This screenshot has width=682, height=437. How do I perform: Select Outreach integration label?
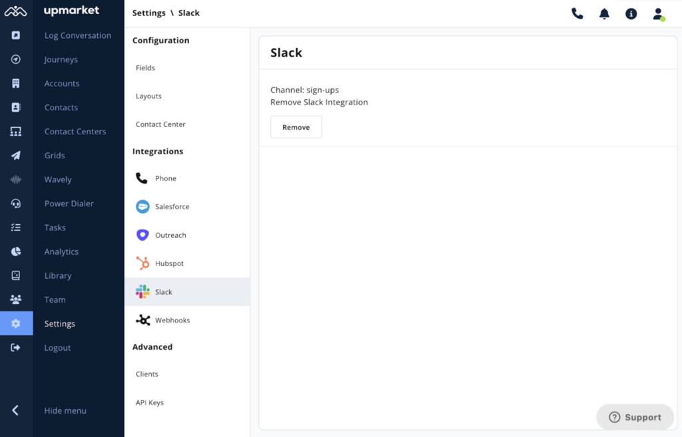coord(170,235)
